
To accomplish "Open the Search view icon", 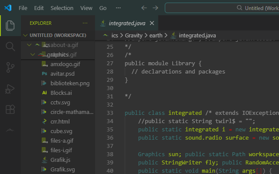I will 10,47.
